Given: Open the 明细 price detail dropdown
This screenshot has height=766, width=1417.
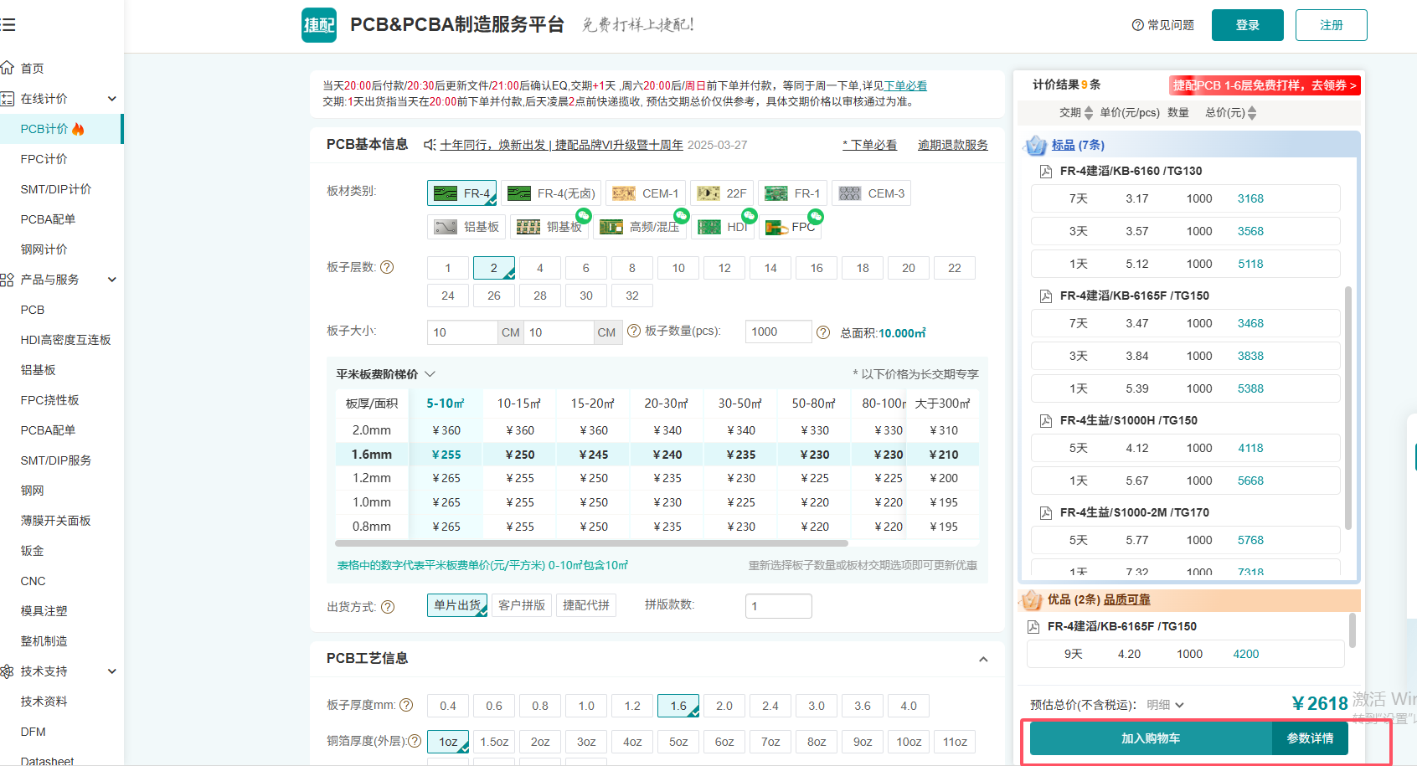Looking at the screenshot, I should pos(1165,705).
